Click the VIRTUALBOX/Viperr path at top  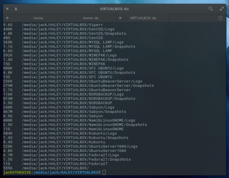62,25
